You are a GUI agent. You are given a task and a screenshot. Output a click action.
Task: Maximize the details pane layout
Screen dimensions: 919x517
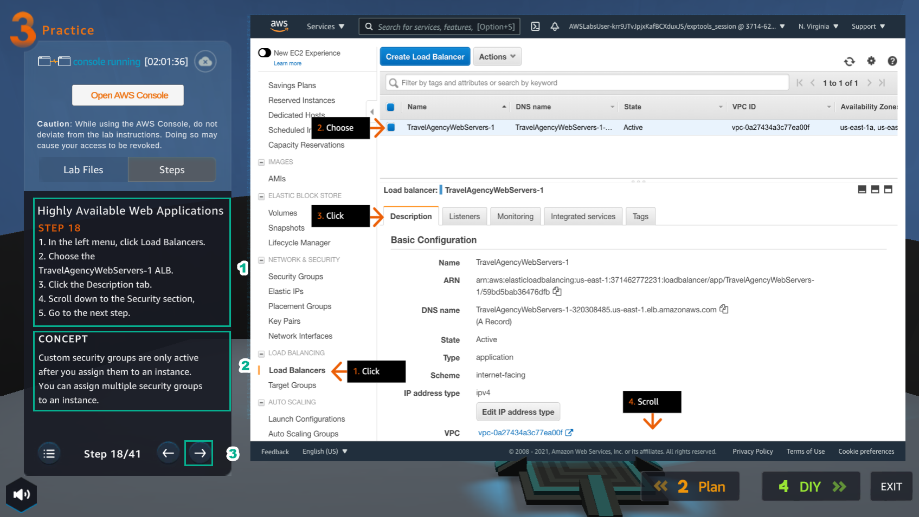click(888, 189)
